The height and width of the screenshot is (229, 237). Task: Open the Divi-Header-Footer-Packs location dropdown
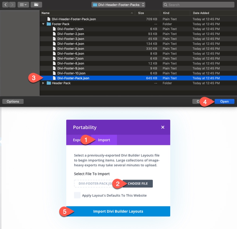point(118,5)
